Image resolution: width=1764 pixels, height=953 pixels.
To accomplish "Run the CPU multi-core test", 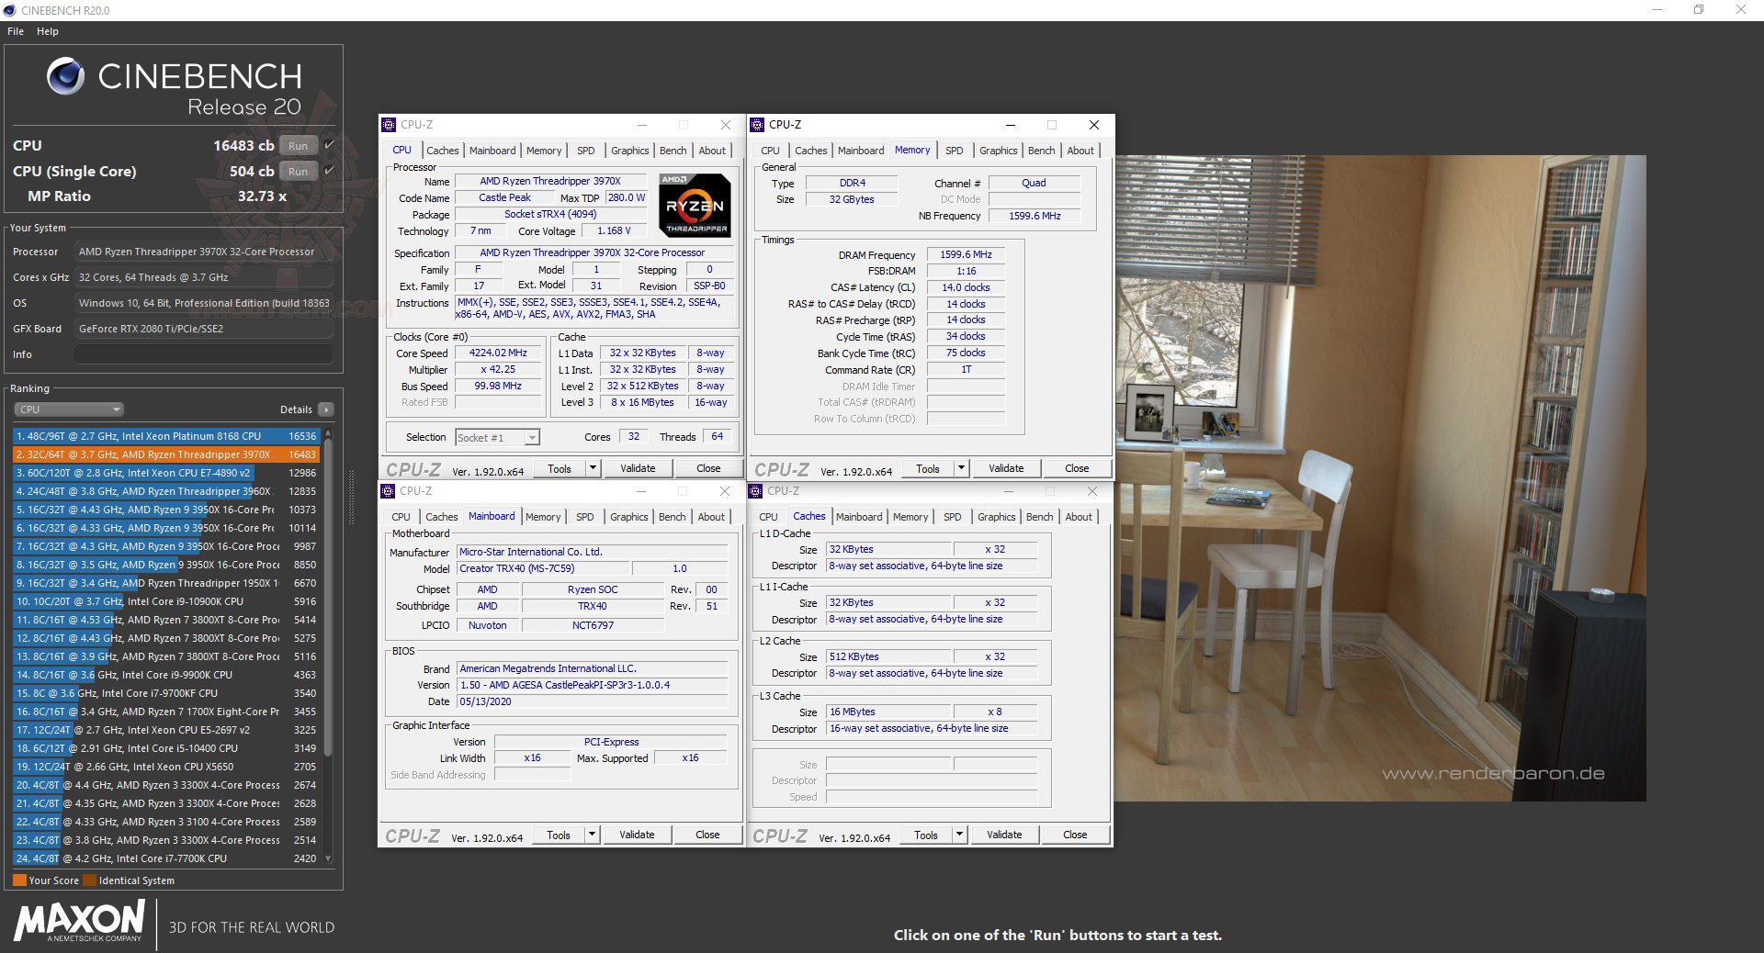I will pos(298,145).
